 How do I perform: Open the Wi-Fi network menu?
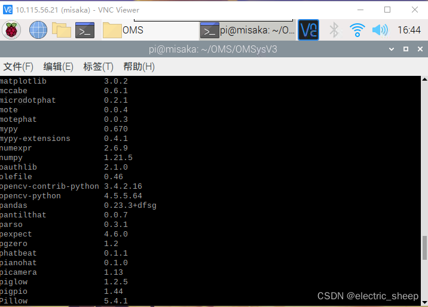[x=357, y=30]
